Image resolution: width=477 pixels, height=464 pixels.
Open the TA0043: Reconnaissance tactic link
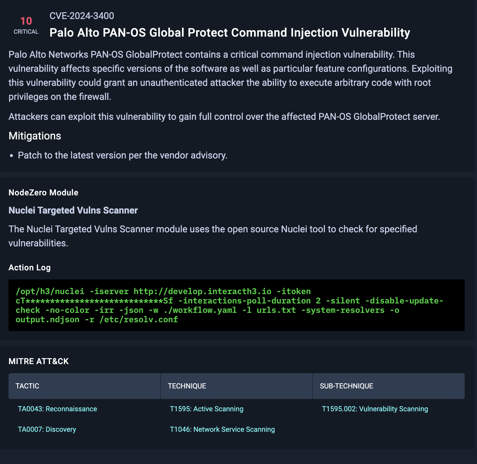tap(57, 409)
